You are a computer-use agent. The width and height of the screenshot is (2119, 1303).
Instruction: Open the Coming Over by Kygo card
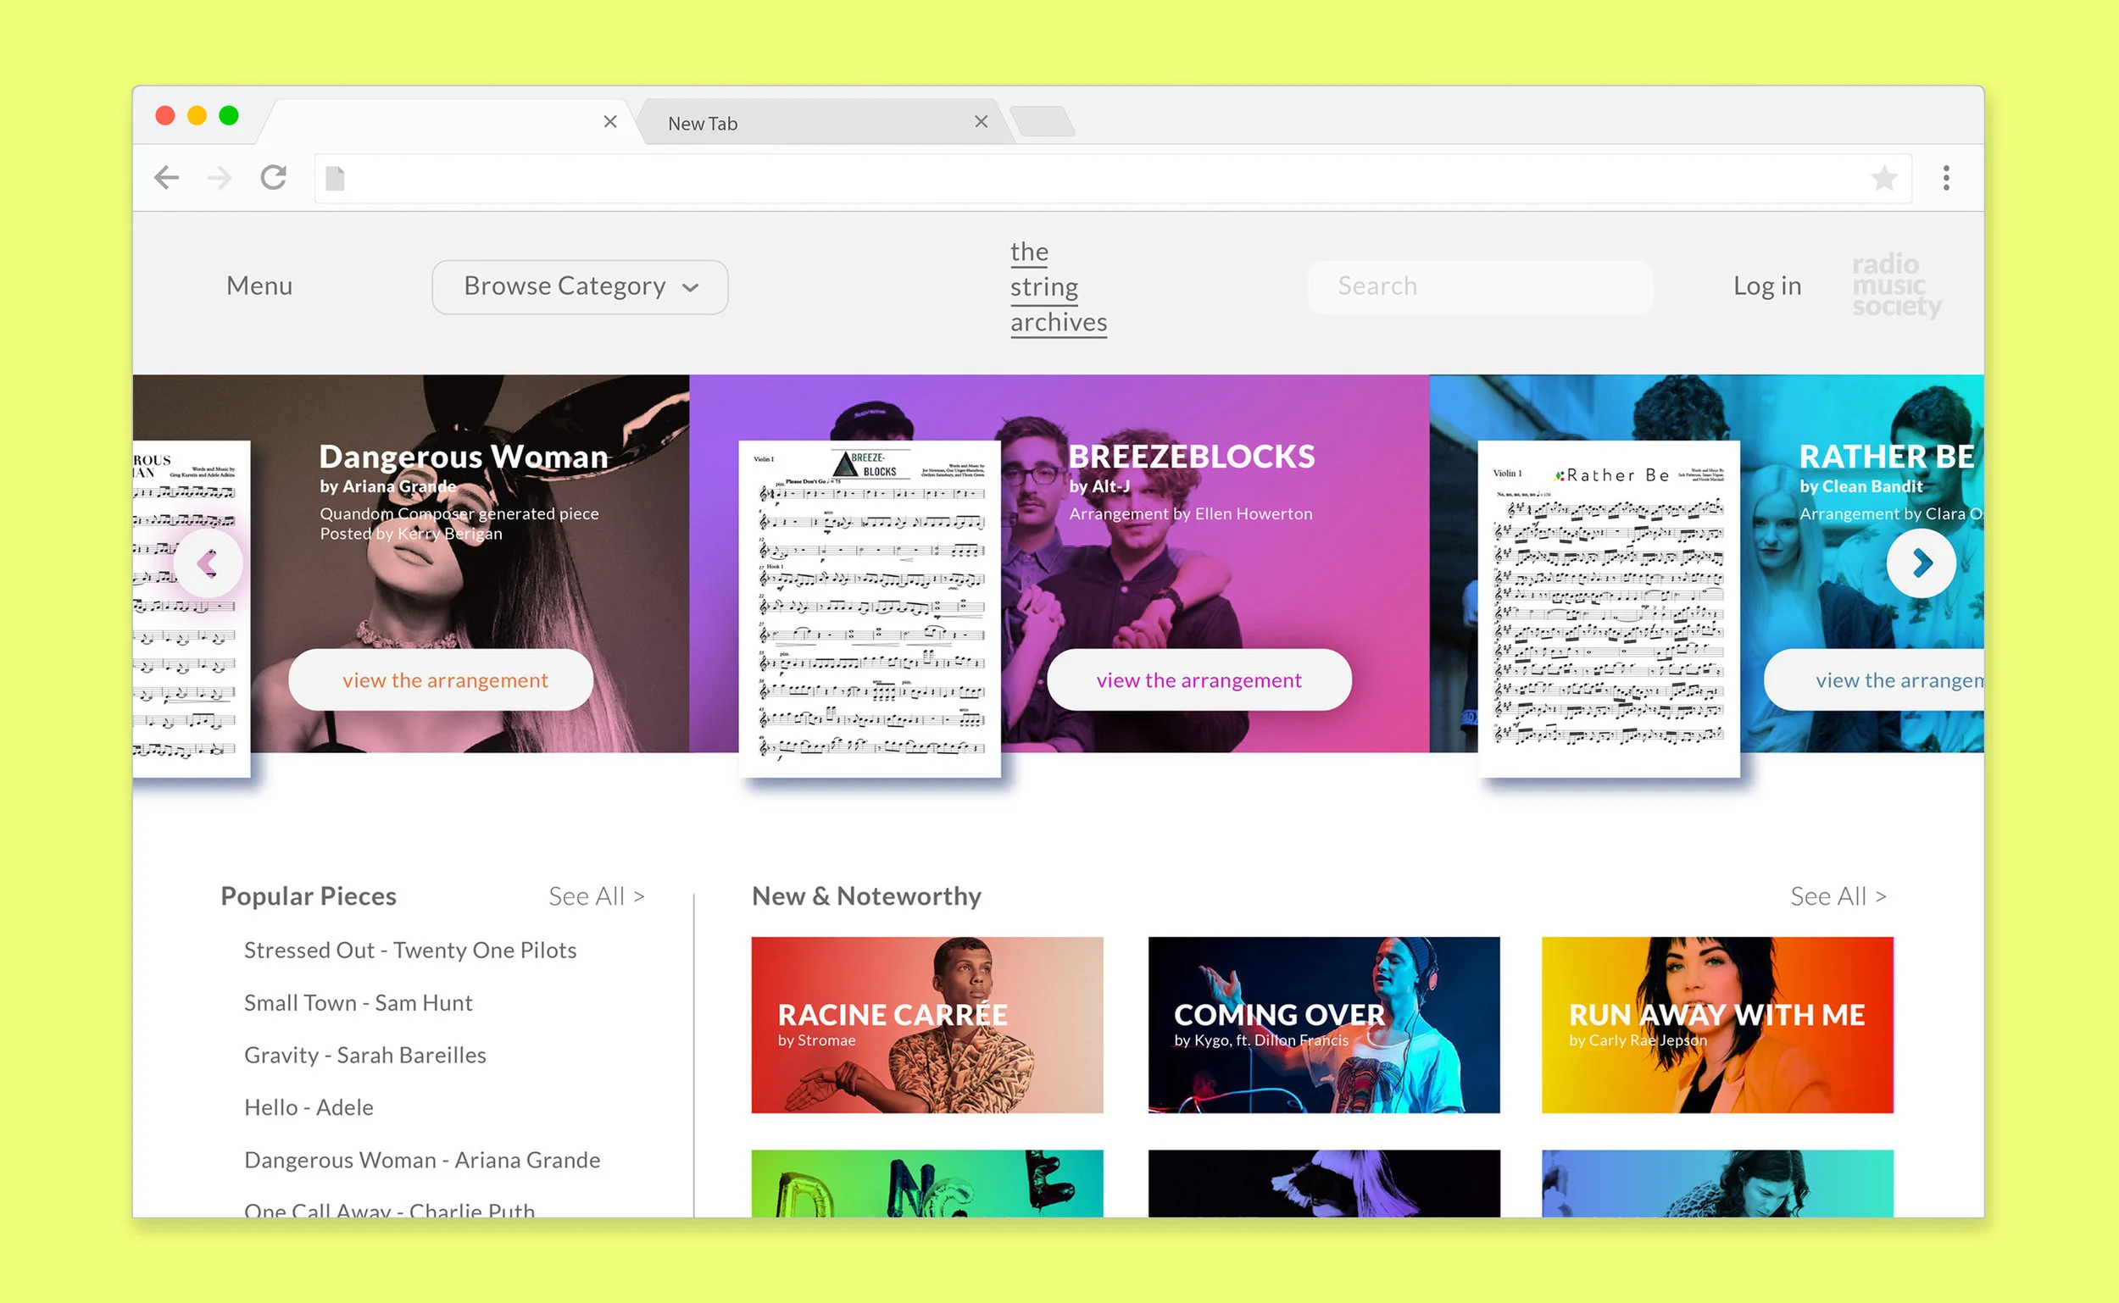click(x=1323, y=1024)
